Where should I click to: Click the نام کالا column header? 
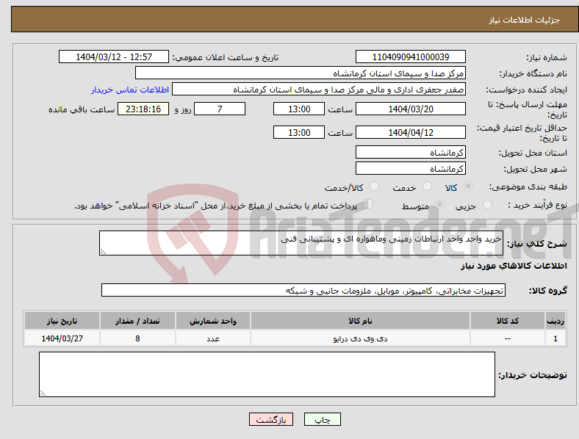(x=360, y=321)
